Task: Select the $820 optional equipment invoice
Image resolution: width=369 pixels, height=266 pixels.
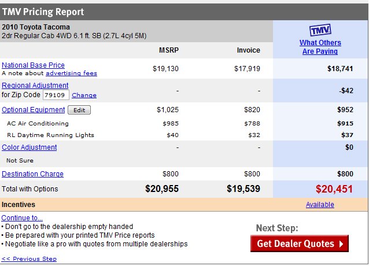Action: pos(252,110)
